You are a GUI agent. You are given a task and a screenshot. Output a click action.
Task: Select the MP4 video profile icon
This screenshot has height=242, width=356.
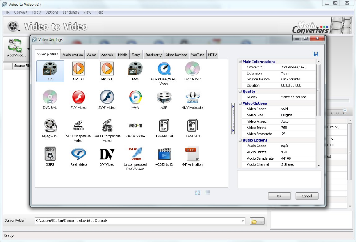tap(135, 68)
